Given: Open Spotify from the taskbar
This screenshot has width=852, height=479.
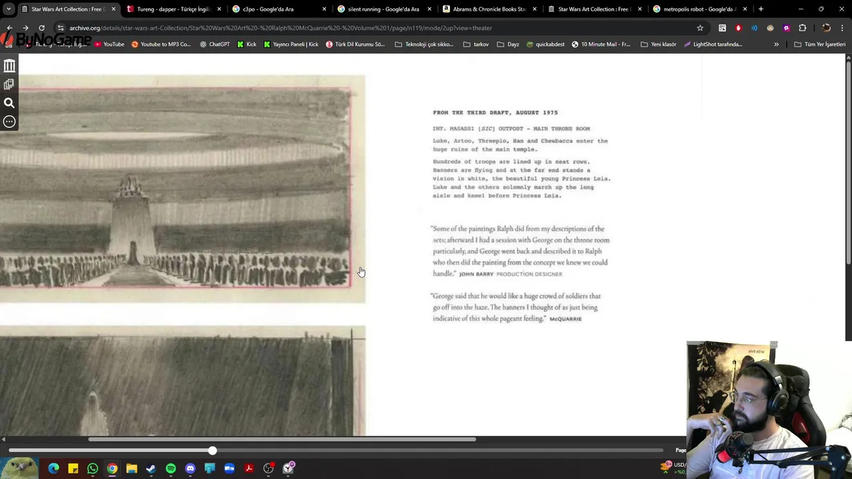Looking at the screenshot, I should tap(171, 469).
